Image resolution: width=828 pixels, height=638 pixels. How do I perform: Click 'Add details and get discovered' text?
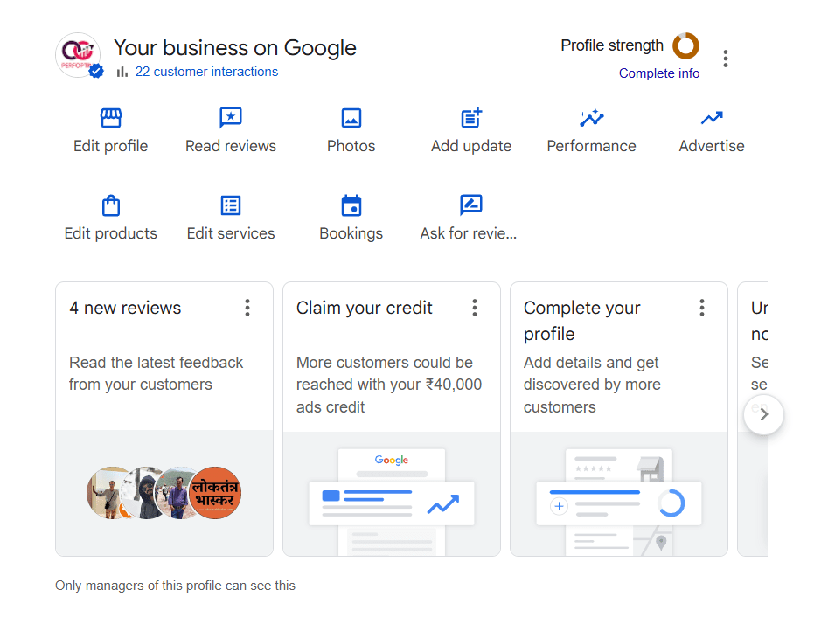pos(592,385)
